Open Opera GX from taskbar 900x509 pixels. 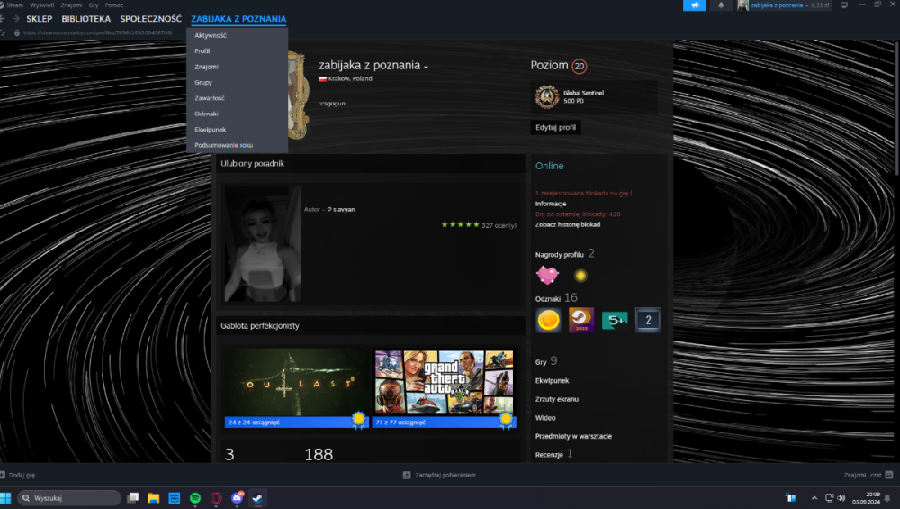pos(216,498)
